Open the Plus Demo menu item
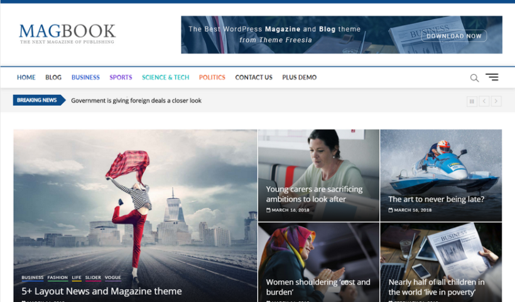 coord(299,77)
